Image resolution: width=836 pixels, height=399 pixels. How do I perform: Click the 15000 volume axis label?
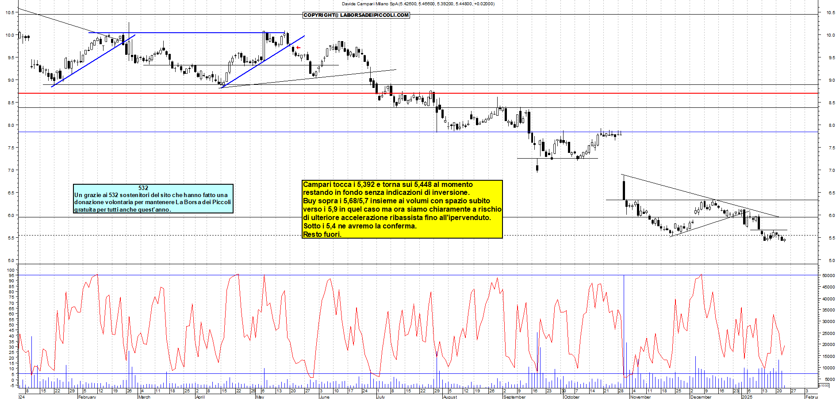(x=828, y=356)
